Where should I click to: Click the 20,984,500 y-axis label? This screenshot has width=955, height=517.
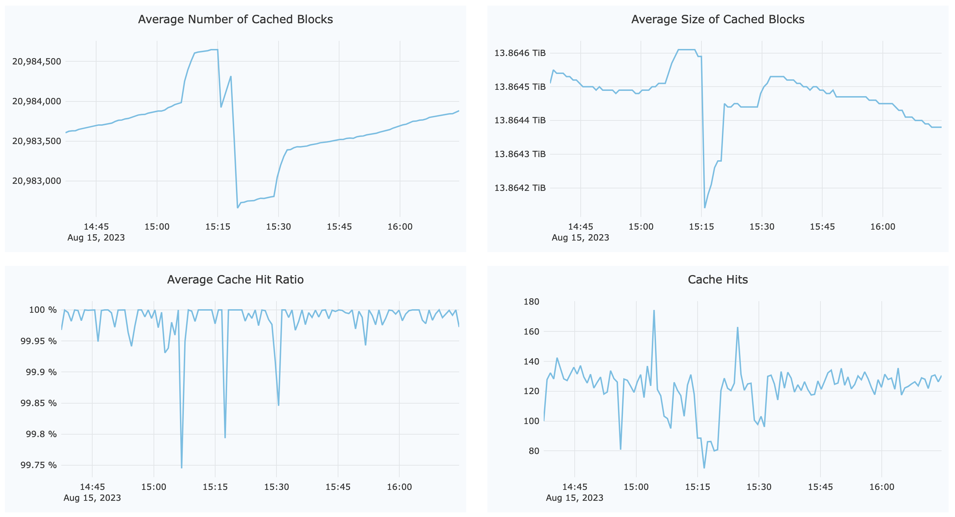tap(36, 61)
